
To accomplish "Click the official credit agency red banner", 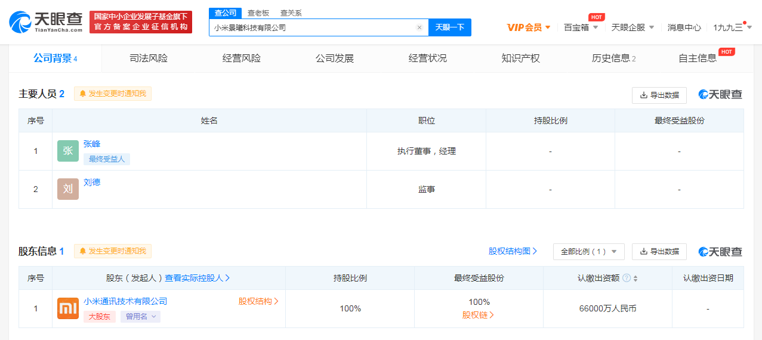I will [141, 22].
